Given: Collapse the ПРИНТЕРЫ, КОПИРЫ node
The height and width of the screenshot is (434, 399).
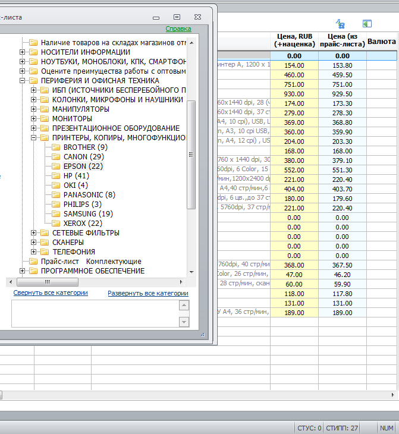Looking at the screenshot, I should click(x=33, y=137).
